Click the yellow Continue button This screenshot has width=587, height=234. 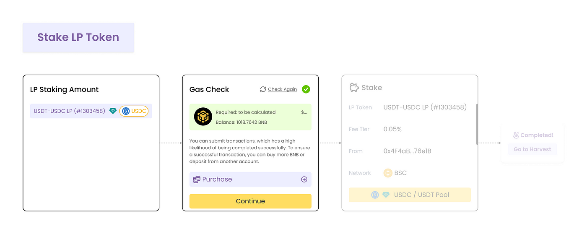coord(250,201)
